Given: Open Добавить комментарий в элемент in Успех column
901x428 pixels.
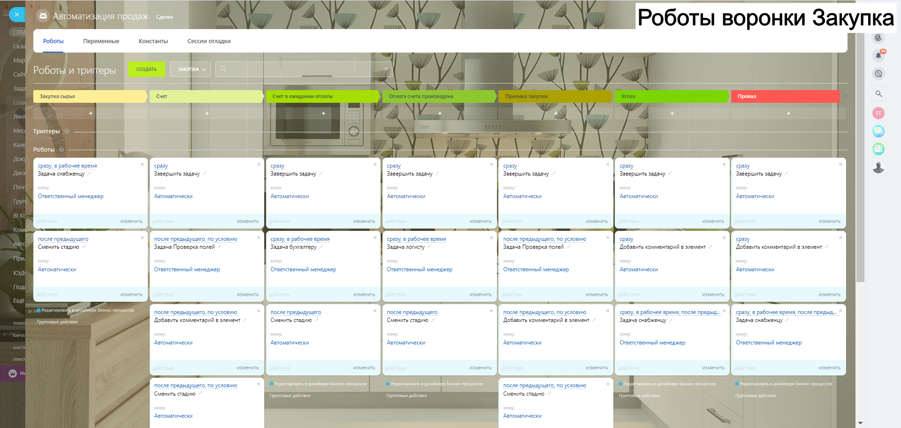Looking at the screenshot, I should (663, 247).
